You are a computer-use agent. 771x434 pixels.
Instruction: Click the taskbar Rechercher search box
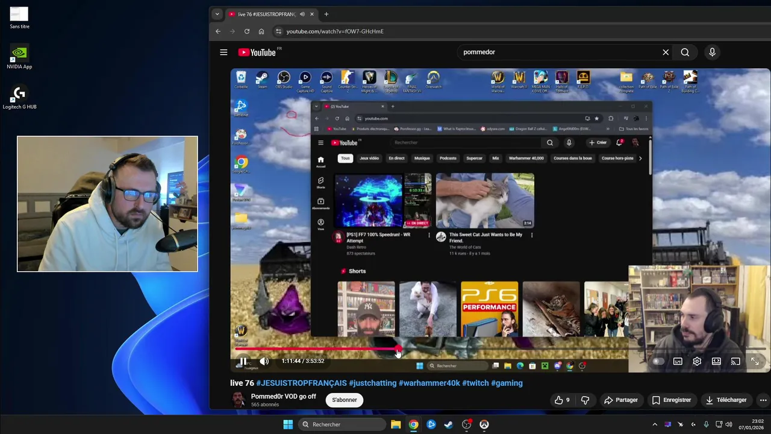(x=342, y=424)
